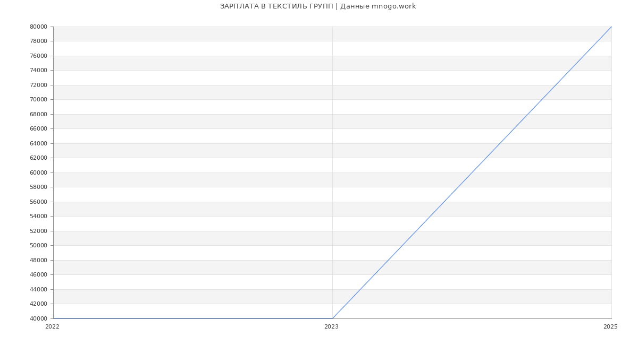Click the 56000 y-axis label

(38, 202)
